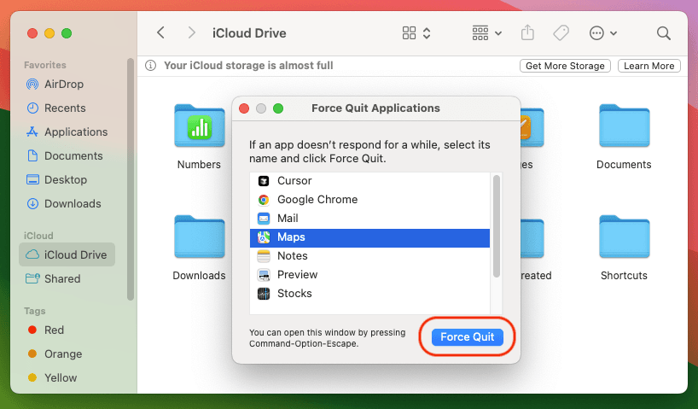Select iCloud Drive in the sidebar
The height and width of the screenshot is (409, 698).
pos(67,254)
